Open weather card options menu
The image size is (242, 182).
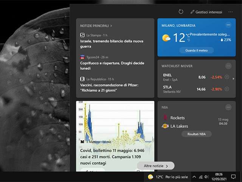[x=228, y=25]
